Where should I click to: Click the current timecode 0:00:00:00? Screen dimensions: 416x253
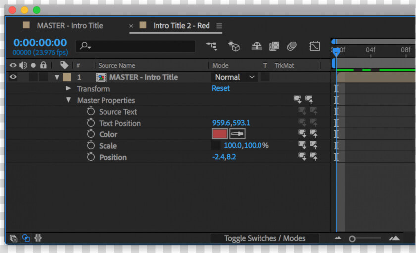point(40,42)
